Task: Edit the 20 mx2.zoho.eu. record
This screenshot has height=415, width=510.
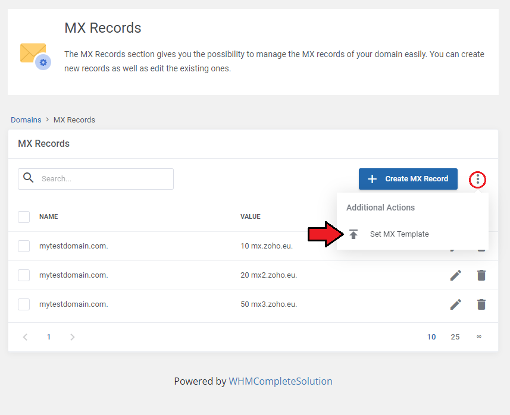Action: coord(455,275)
